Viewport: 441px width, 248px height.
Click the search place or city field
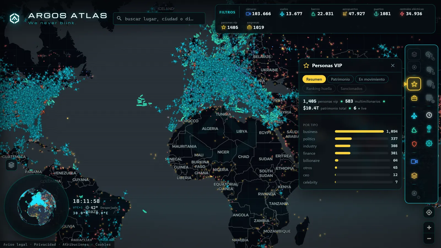pos(159,19)
